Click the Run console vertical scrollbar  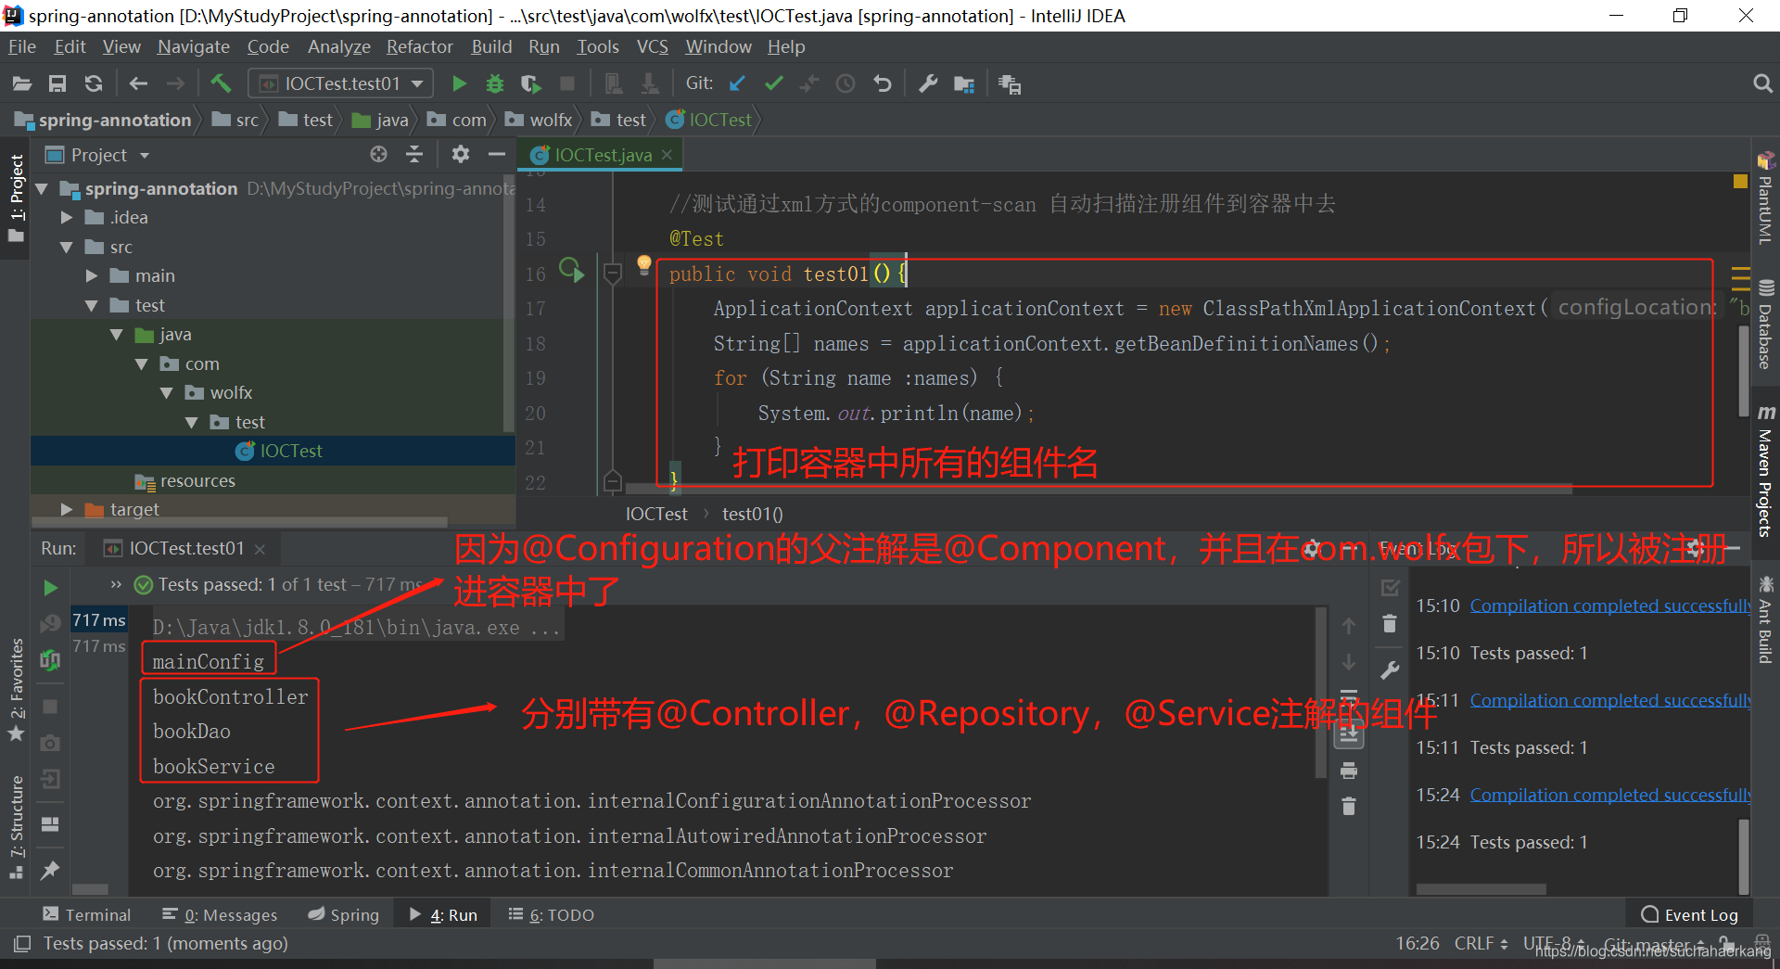[x=1320, y=692]
